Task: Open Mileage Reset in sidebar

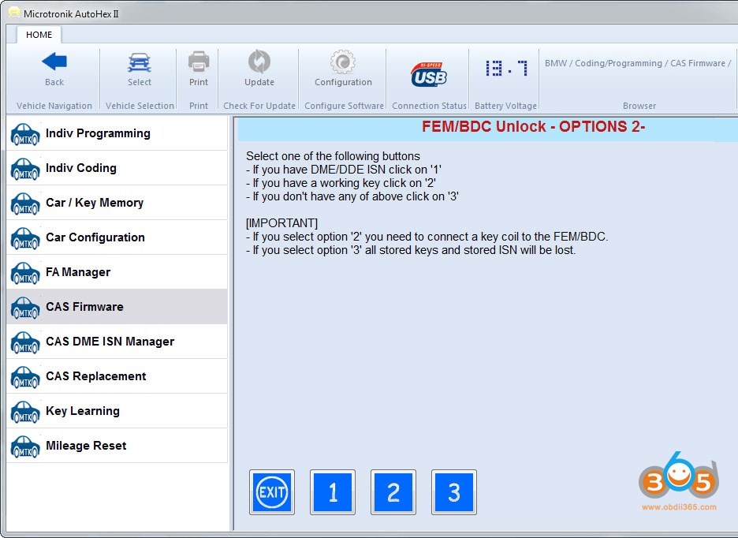Action: coord(117,446)
